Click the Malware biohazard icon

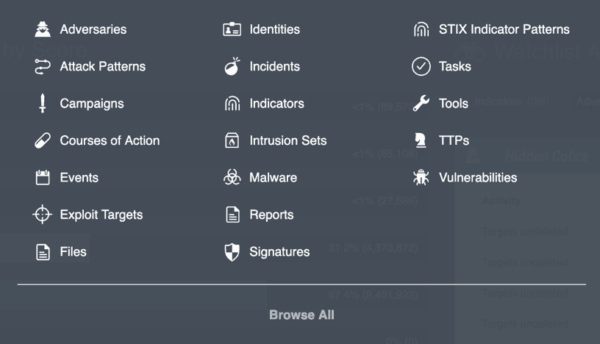tap(232, 177)
